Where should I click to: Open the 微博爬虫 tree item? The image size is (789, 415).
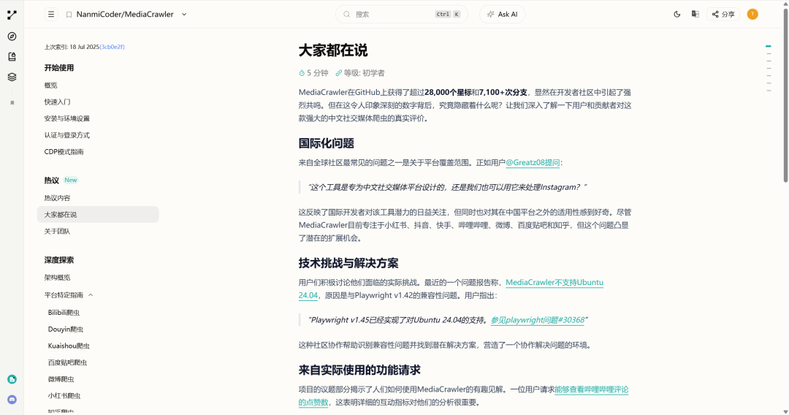(61, 378)
